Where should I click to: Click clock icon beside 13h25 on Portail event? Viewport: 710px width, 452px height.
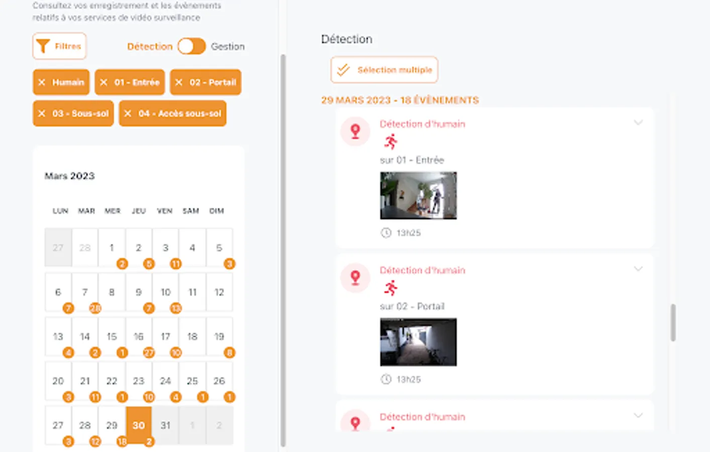(x=386, y=380)
